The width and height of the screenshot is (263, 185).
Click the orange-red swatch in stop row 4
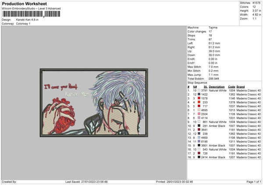199,102
